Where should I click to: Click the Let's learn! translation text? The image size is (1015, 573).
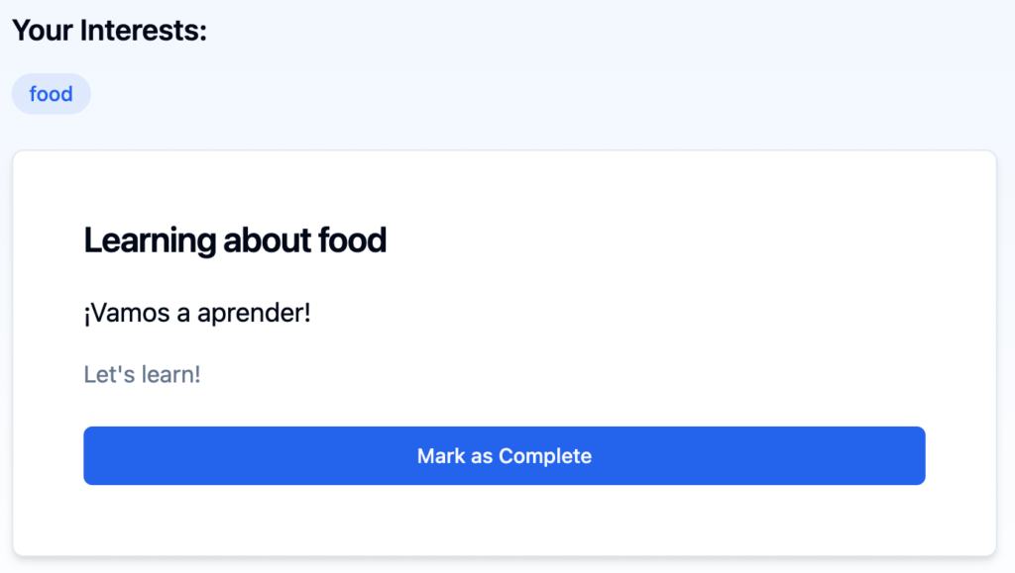[x=142, y=374]
